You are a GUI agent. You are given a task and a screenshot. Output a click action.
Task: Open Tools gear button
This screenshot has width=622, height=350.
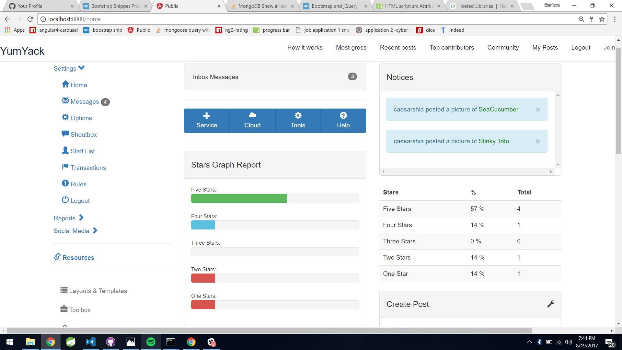tap(298, 121)
